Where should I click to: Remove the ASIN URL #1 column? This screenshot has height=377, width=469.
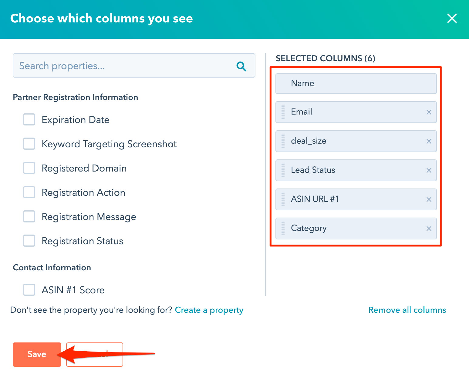[429, 199]
